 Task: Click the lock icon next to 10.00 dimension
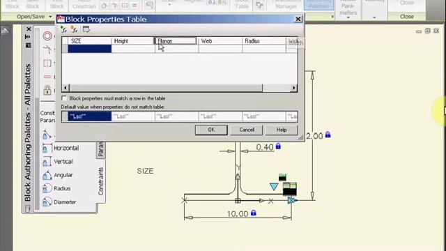tap(254, 213)
